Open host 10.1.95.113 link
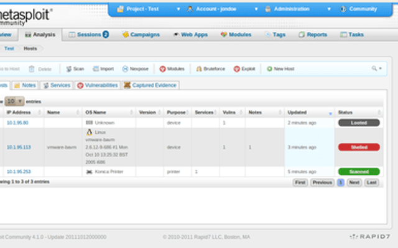 [19, 148]
